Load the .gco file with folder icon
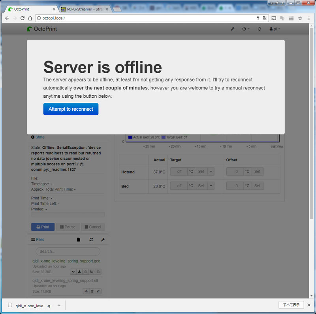316x314 pixels. (92, 272)
